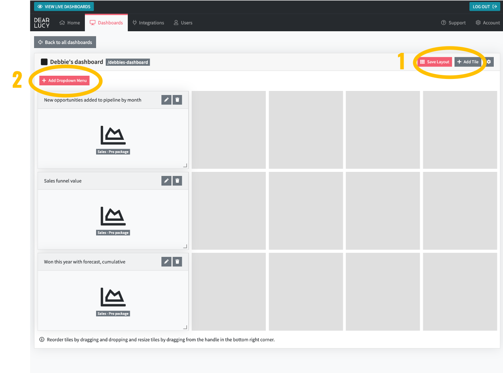Go to the Integrations tab
Screen dimensions: 503x373
click(148, 23)
